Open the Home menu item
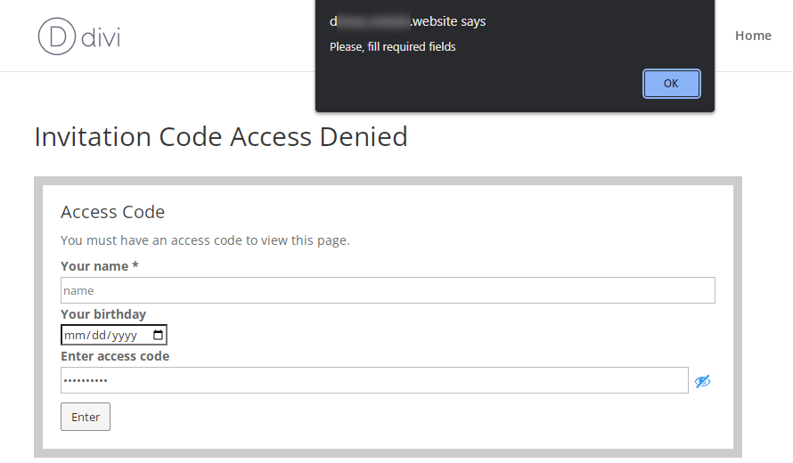 (x=753, y=36)
